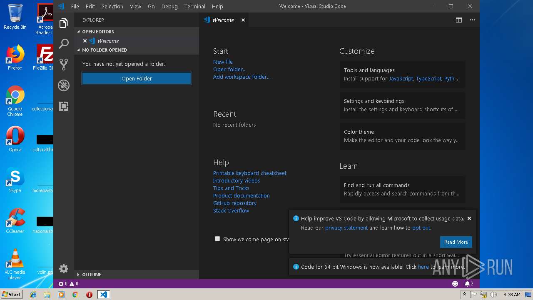The width and height of the screenshot is (533, 300).
Task: Open Find and run all commands card
Action: (402, 189)
